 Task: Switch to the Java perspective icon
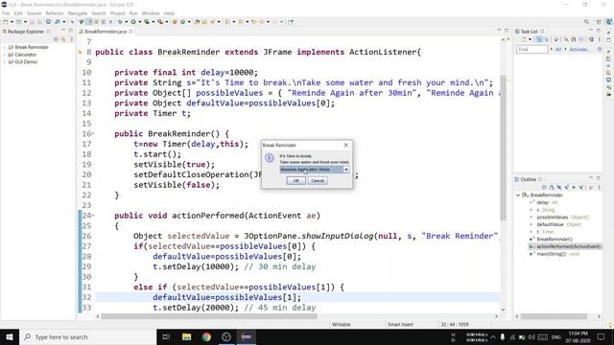pos(609,21)
